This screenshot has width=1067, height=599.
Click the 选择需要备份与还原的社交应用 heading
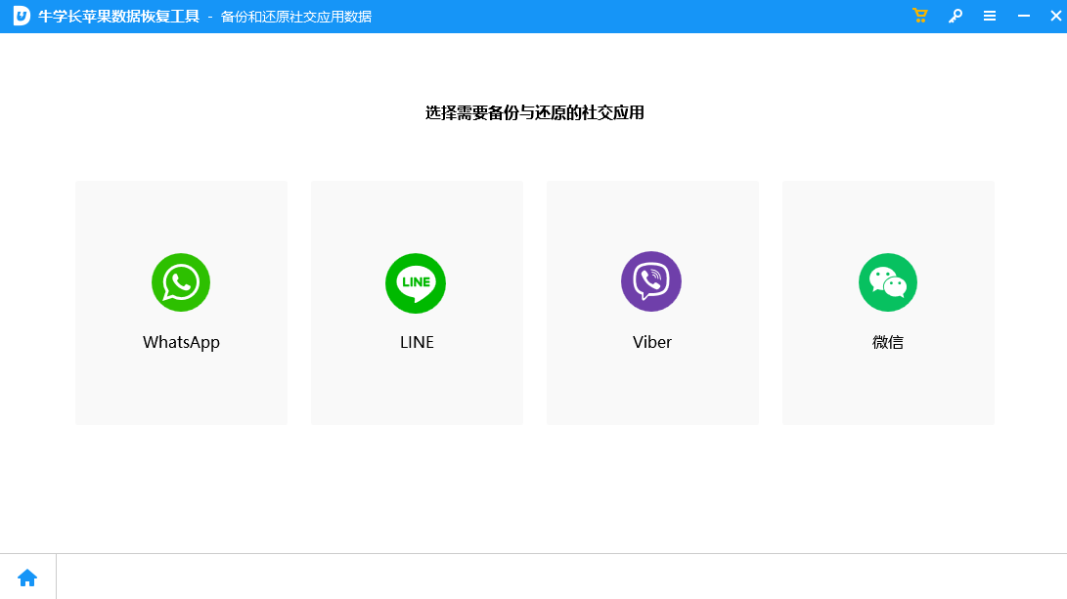534,113
